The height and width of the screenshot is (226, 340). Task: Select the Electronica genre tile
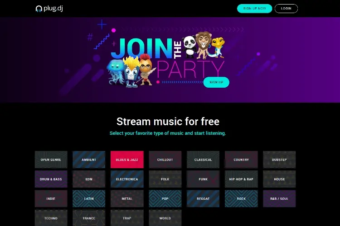(x=127, y=179)
